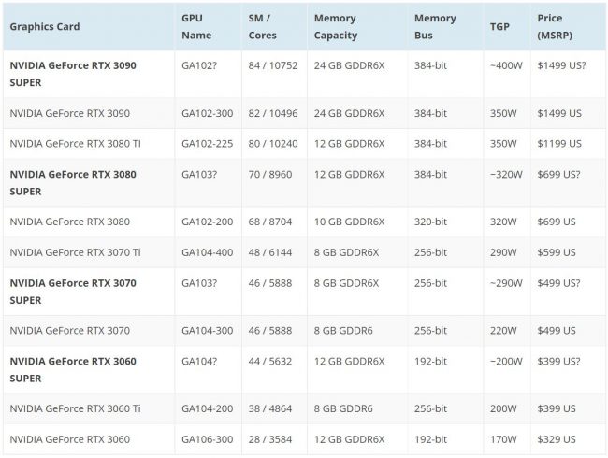
Task: Click the 220W TGP value
Action: pyautogui.click(x=503, y=331)
